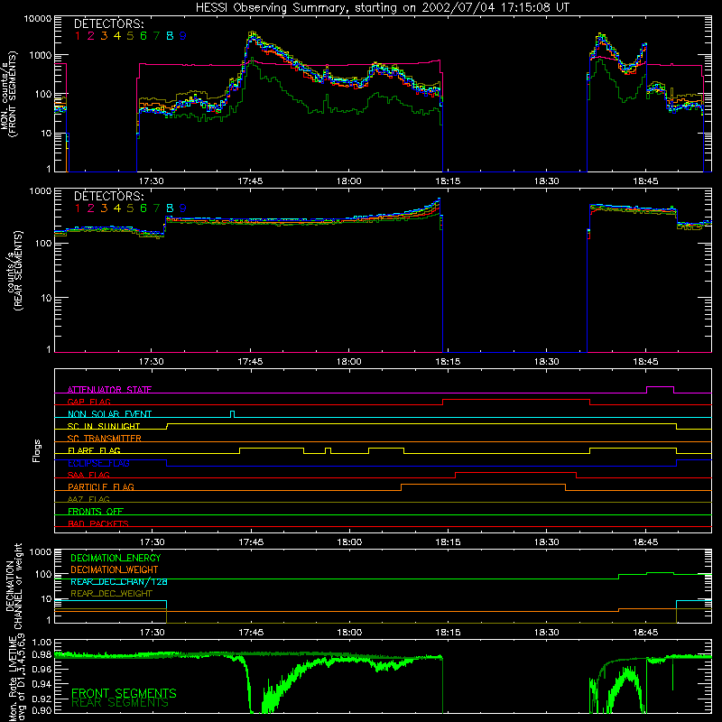Click 'DECIMATION CHANNEL or weight' vertical axis label
The height and width of the screenshot is (722, 722).
14,586
